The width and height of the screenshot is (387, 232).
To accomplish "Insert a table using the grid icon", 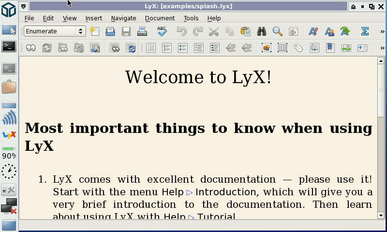I will pyautogui.click(x=283, y=48).
